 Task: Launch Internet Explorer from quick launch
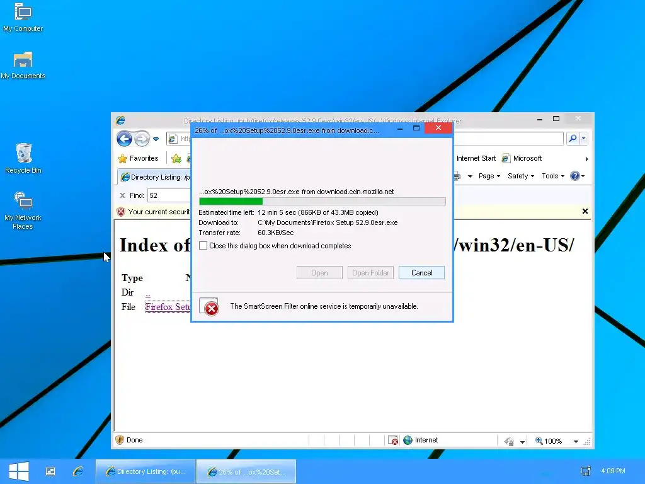point(77,471)
